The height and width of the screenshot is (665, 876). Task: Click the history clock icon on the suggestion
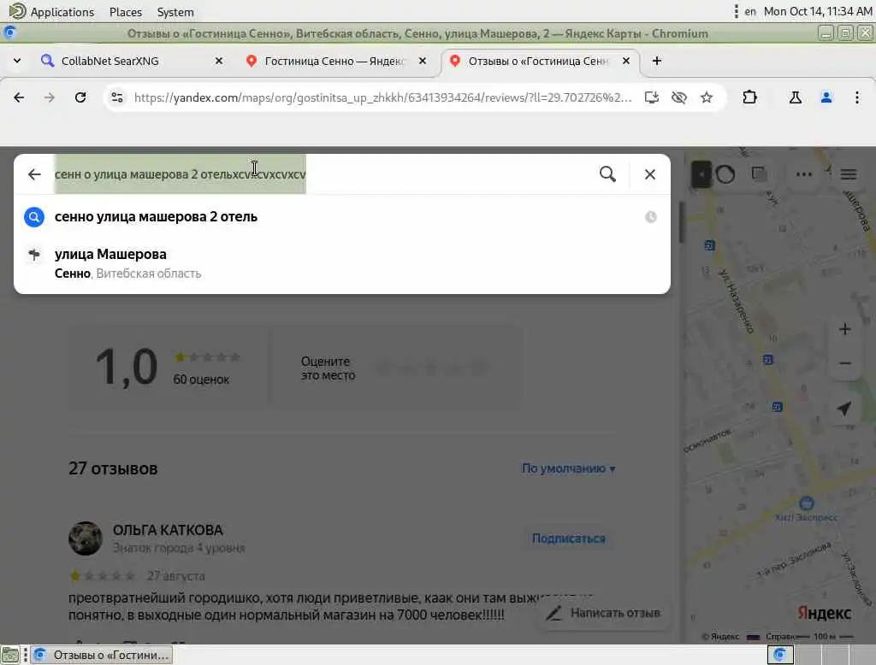tap(651, 217)
